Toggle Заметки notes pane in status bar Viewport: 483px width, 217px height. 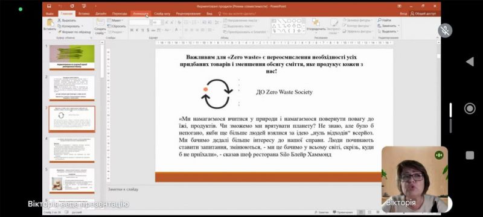[x=321, y=212]
